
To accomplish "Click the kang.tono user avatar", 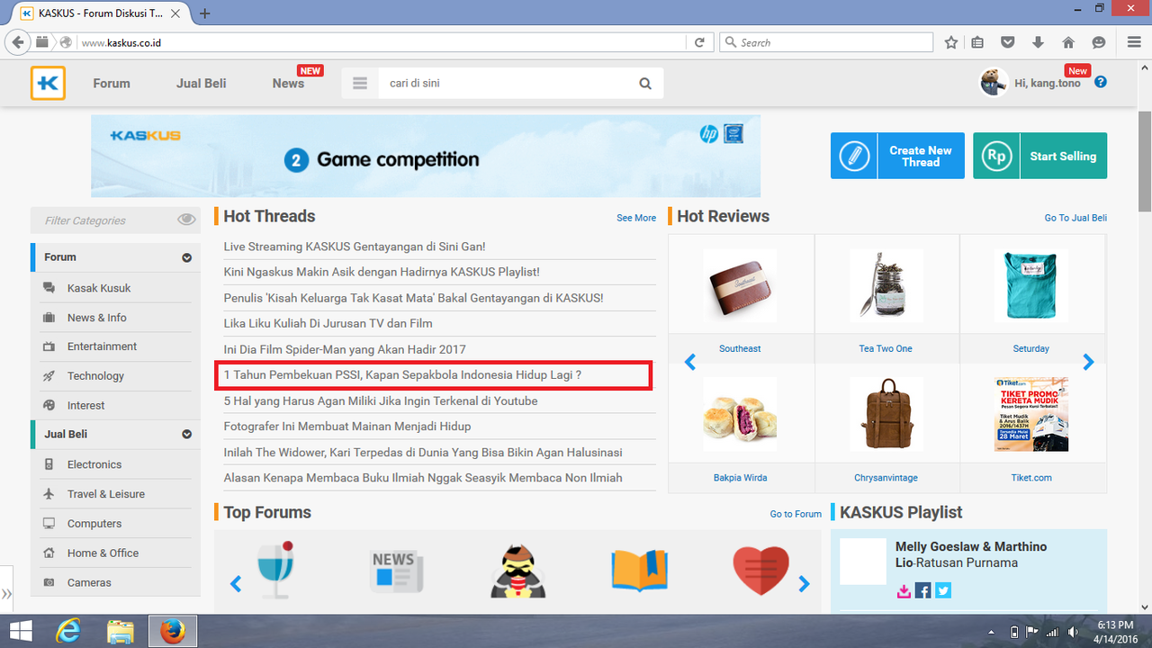I will 994,82.
